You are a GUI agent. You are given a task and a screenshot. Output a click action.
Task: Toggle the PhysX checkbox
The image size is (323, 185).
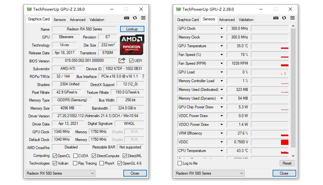tap(101, 163)
